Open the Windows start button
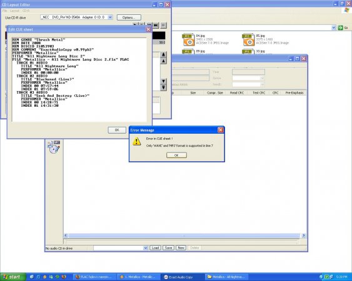 [13, 277]
